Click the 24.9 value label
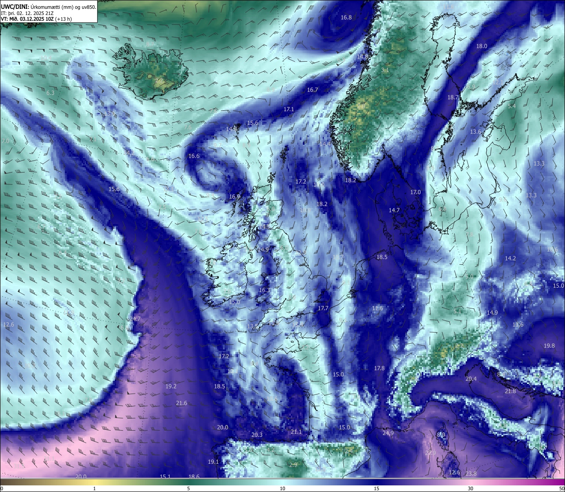This screenshot has height=492, width=565. pyautogui.click(x=388, y=433)
